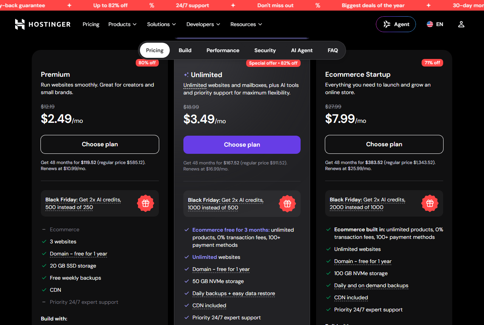Click the $3.49/mo price text
Image resolution: width=484 pixels, height=325 pixels.
click(x=205, y=119)
